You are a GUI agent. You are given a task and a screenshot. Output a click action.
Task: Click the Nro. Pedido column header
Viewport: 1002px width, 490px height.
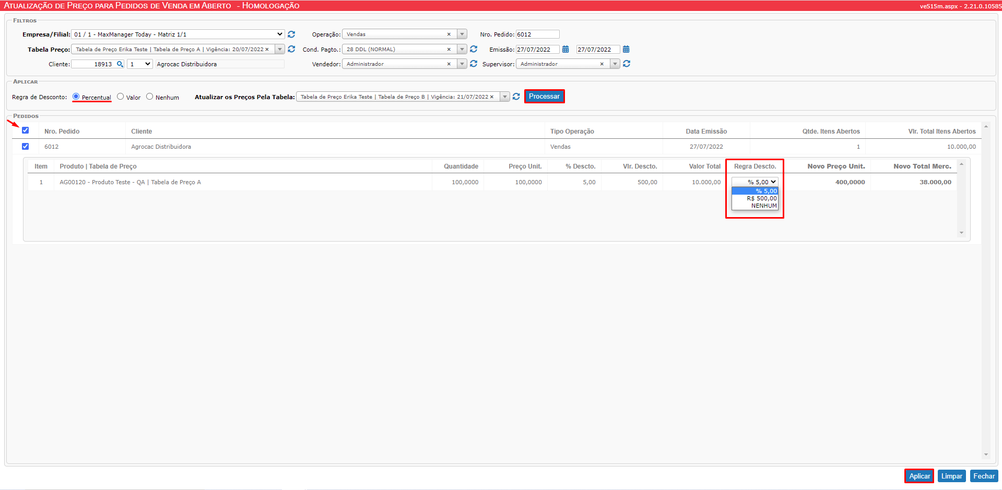62,132
